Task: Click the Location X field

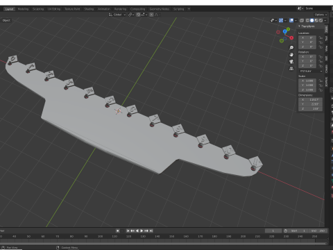Action: tap(307, 37)
